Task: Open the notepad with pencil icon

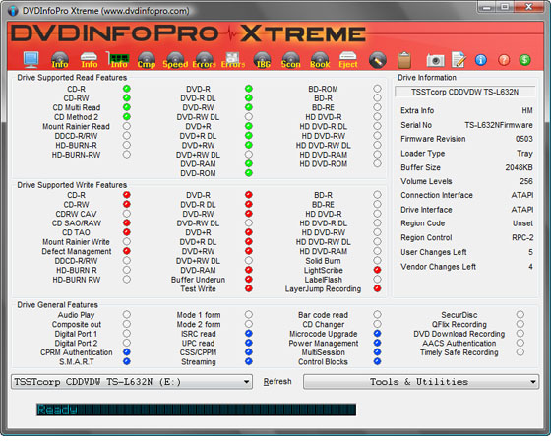Action: coord(459,60)
